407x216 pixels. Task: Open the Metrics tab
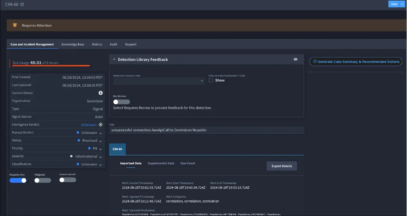click(x=97, y=44)
